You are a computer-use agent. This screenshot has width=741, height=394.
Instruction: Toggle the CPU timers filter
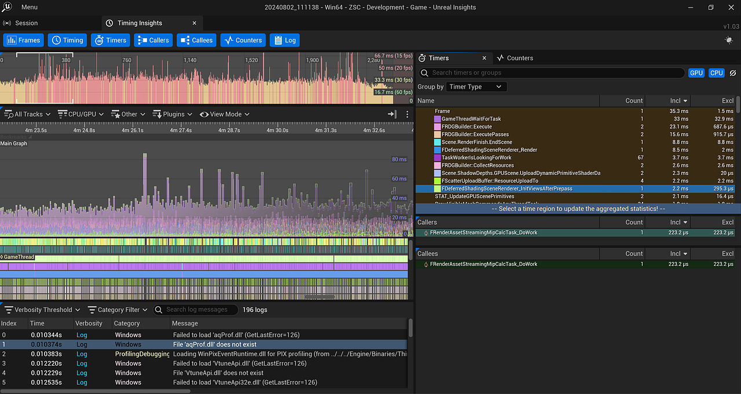coord(716,73)
